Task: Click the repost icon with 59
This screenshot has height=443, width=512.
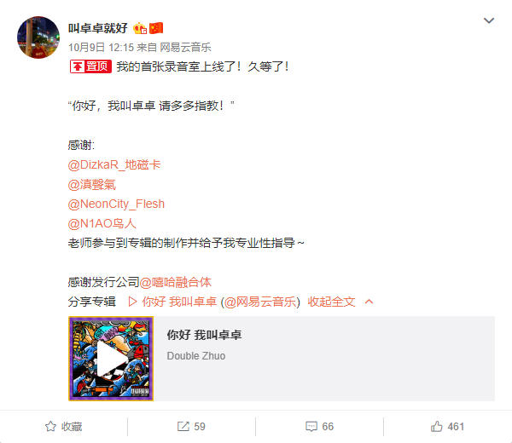Action: coord(183,426)
